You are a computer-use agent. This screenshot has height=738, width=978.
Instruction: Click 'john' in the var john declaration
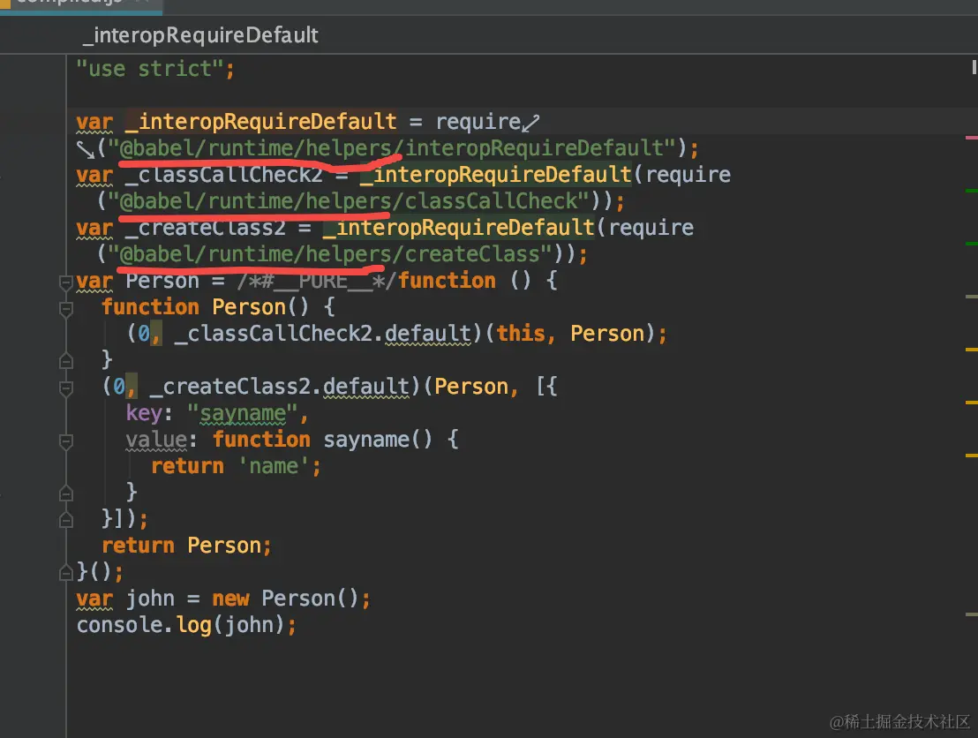(x=150, y=599)
